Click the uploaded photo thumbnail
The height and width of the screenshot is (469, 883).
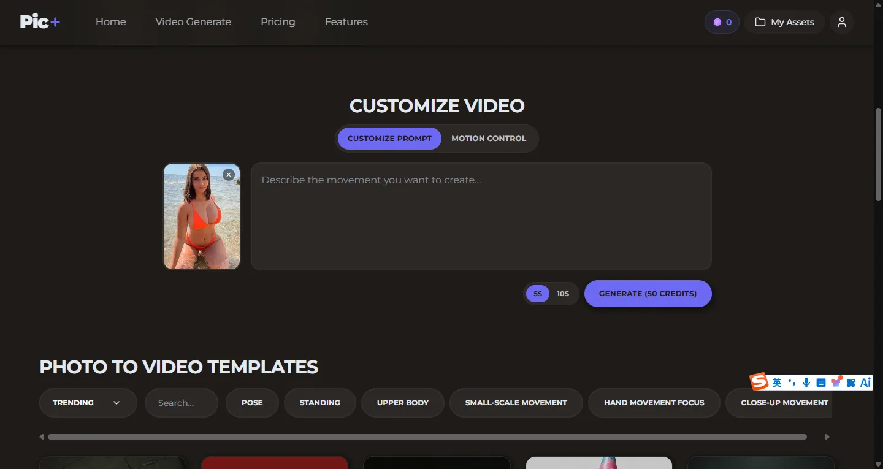point(202,216)
